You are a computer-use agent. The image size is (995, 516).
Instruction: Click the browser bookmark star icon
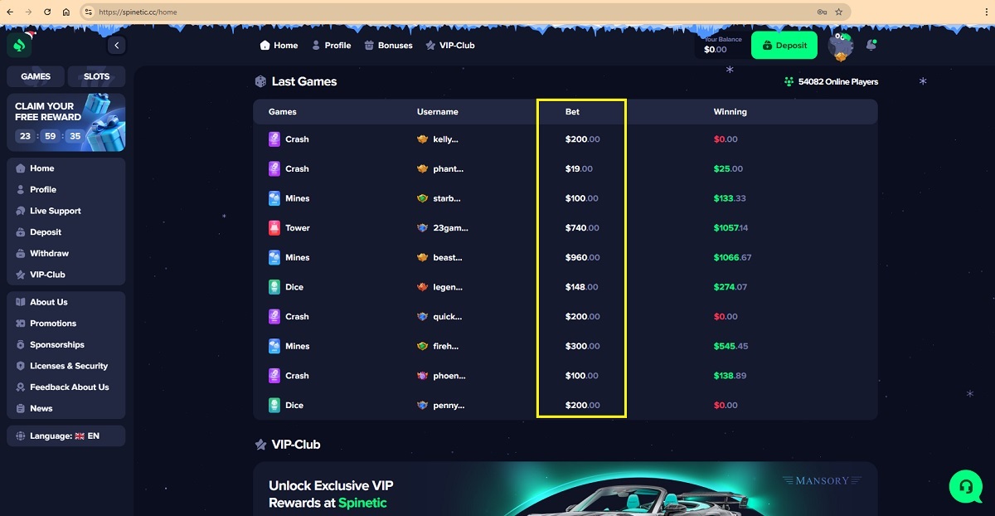pyautogui.click(x=838, y=12)
